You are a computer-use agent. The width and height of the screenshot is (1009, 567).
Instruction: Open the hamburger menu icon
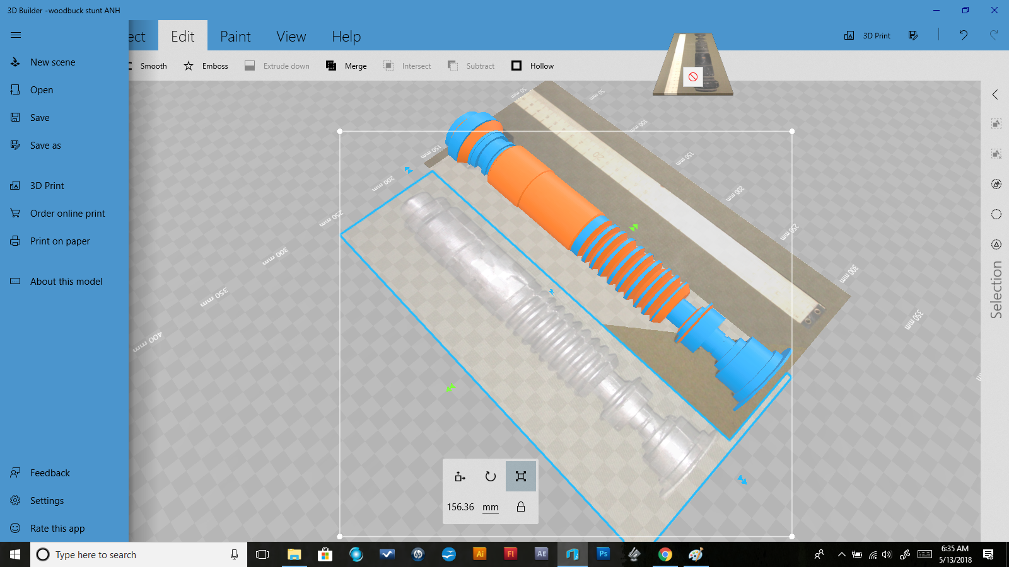coord(16,35)
